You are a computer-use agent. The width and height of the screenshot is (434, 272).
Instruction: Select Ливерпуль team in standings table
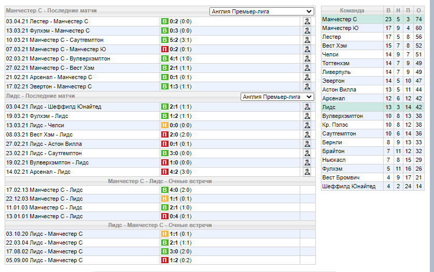tap(337, 72)
